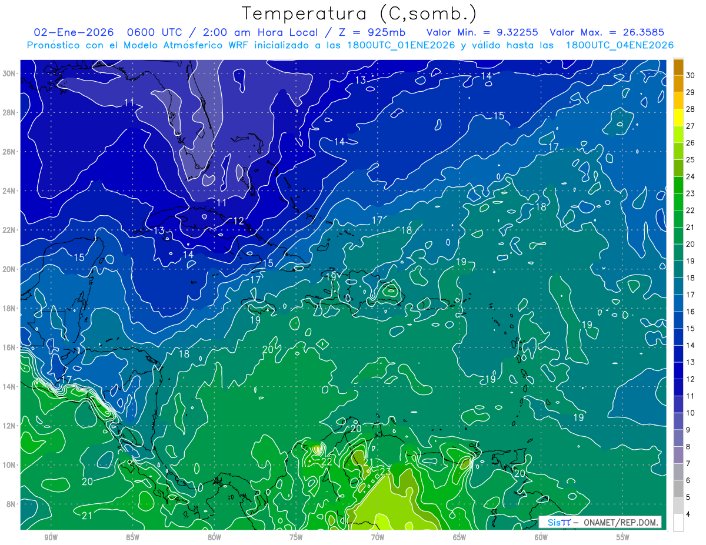The width and height of the screenshot is (706, 545).
Task: Click the color bar label "6"
Action: 688,481
